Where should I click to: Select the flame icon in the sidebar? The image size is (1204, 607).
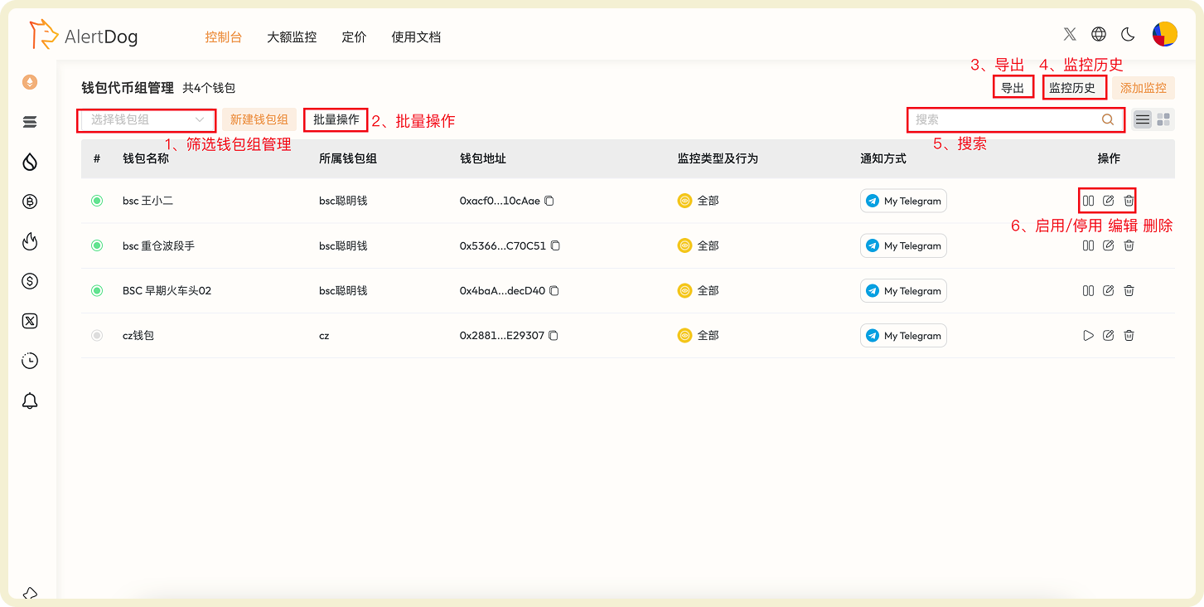(30, 241)
